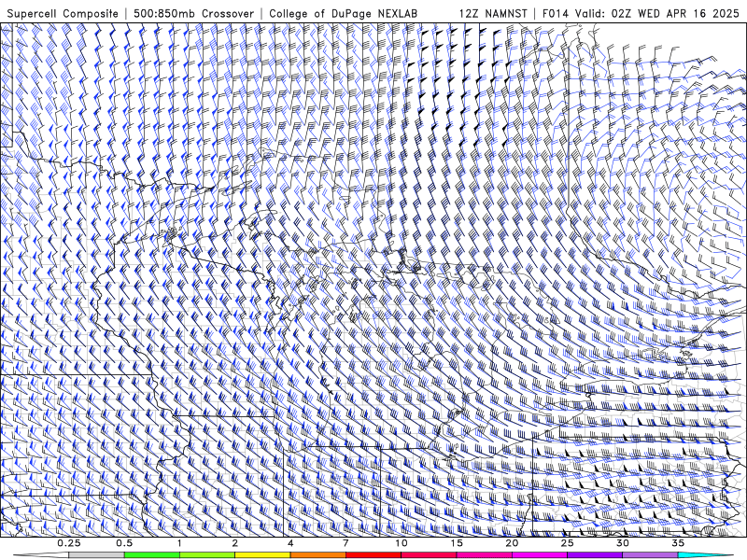Click the "35" legend value
Screen dimensions: 747x560
(678, 543)
